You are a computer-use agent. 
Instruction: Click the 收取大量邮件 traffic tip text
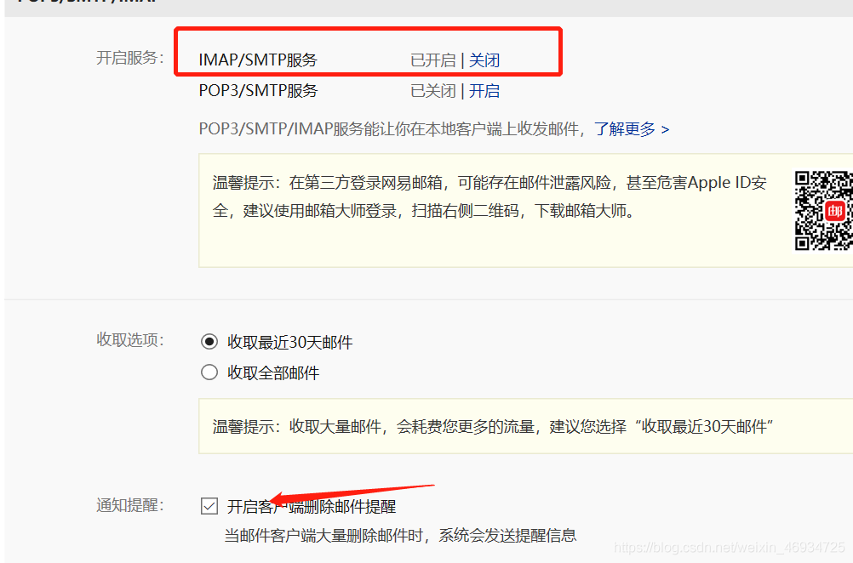pos(493,427)
